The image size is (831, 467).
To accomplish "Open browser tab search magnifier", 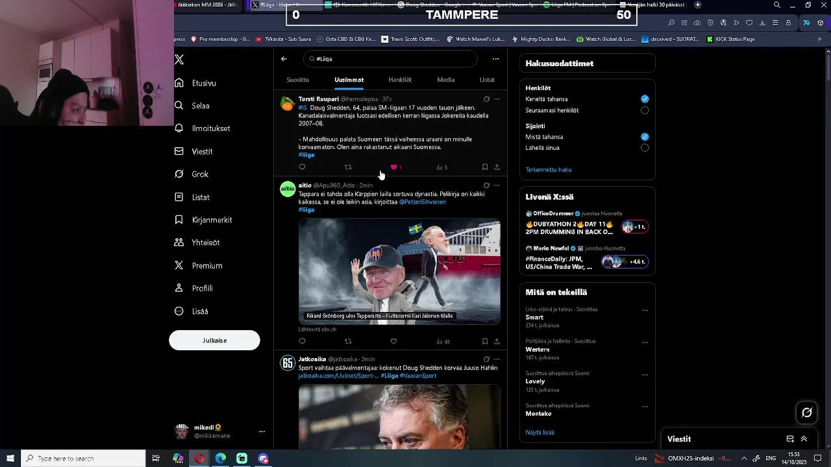I will tap(777, 5).
